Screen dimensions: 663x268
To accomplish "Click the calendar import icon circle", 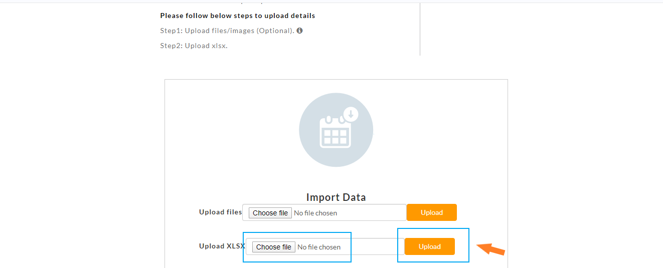I will click(x=336, y=130).
